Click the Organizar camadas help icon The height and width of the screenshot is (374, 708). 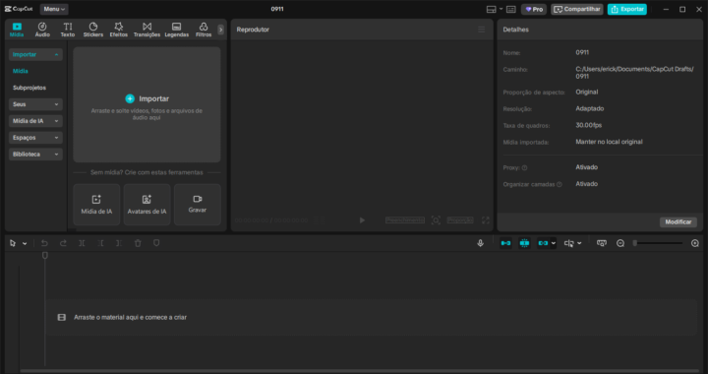[560, 185]
